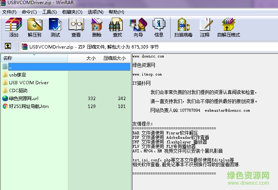Click the 绿色资源网.url globe icon

tap(5, 98)
